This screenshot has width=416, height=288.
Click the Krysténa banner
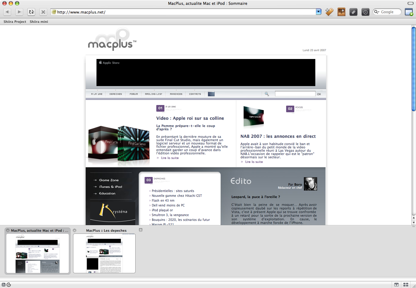coord(113,213)
